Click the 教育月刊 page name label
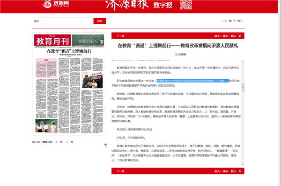Screen dimensions: 281x186 pyautogui.click(x=47, y=142)
